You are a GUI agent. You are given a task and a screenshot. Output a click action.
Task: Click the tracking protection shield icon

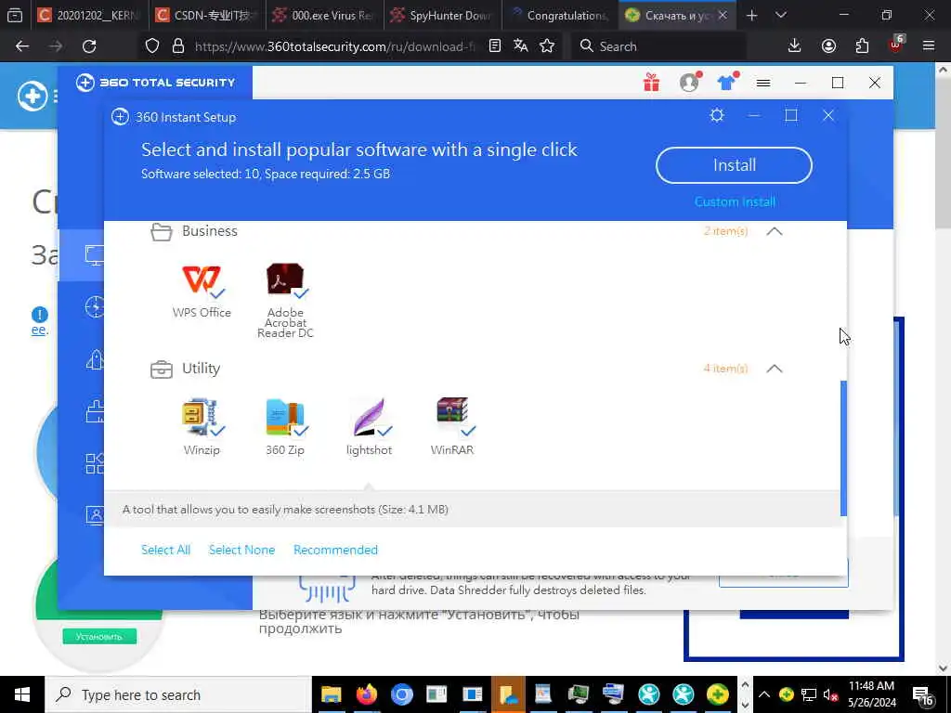(x=152, y=46)
